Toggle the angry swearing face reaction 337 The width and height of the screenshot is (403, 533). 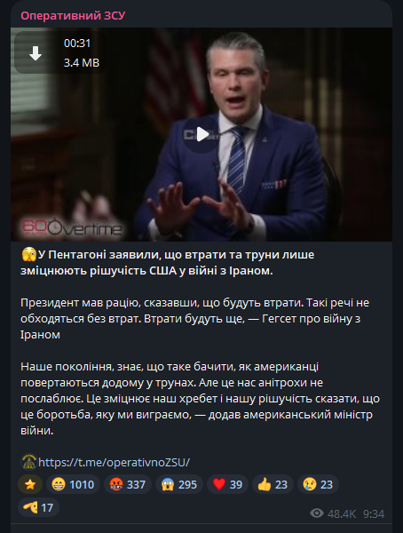coord(128,484)
